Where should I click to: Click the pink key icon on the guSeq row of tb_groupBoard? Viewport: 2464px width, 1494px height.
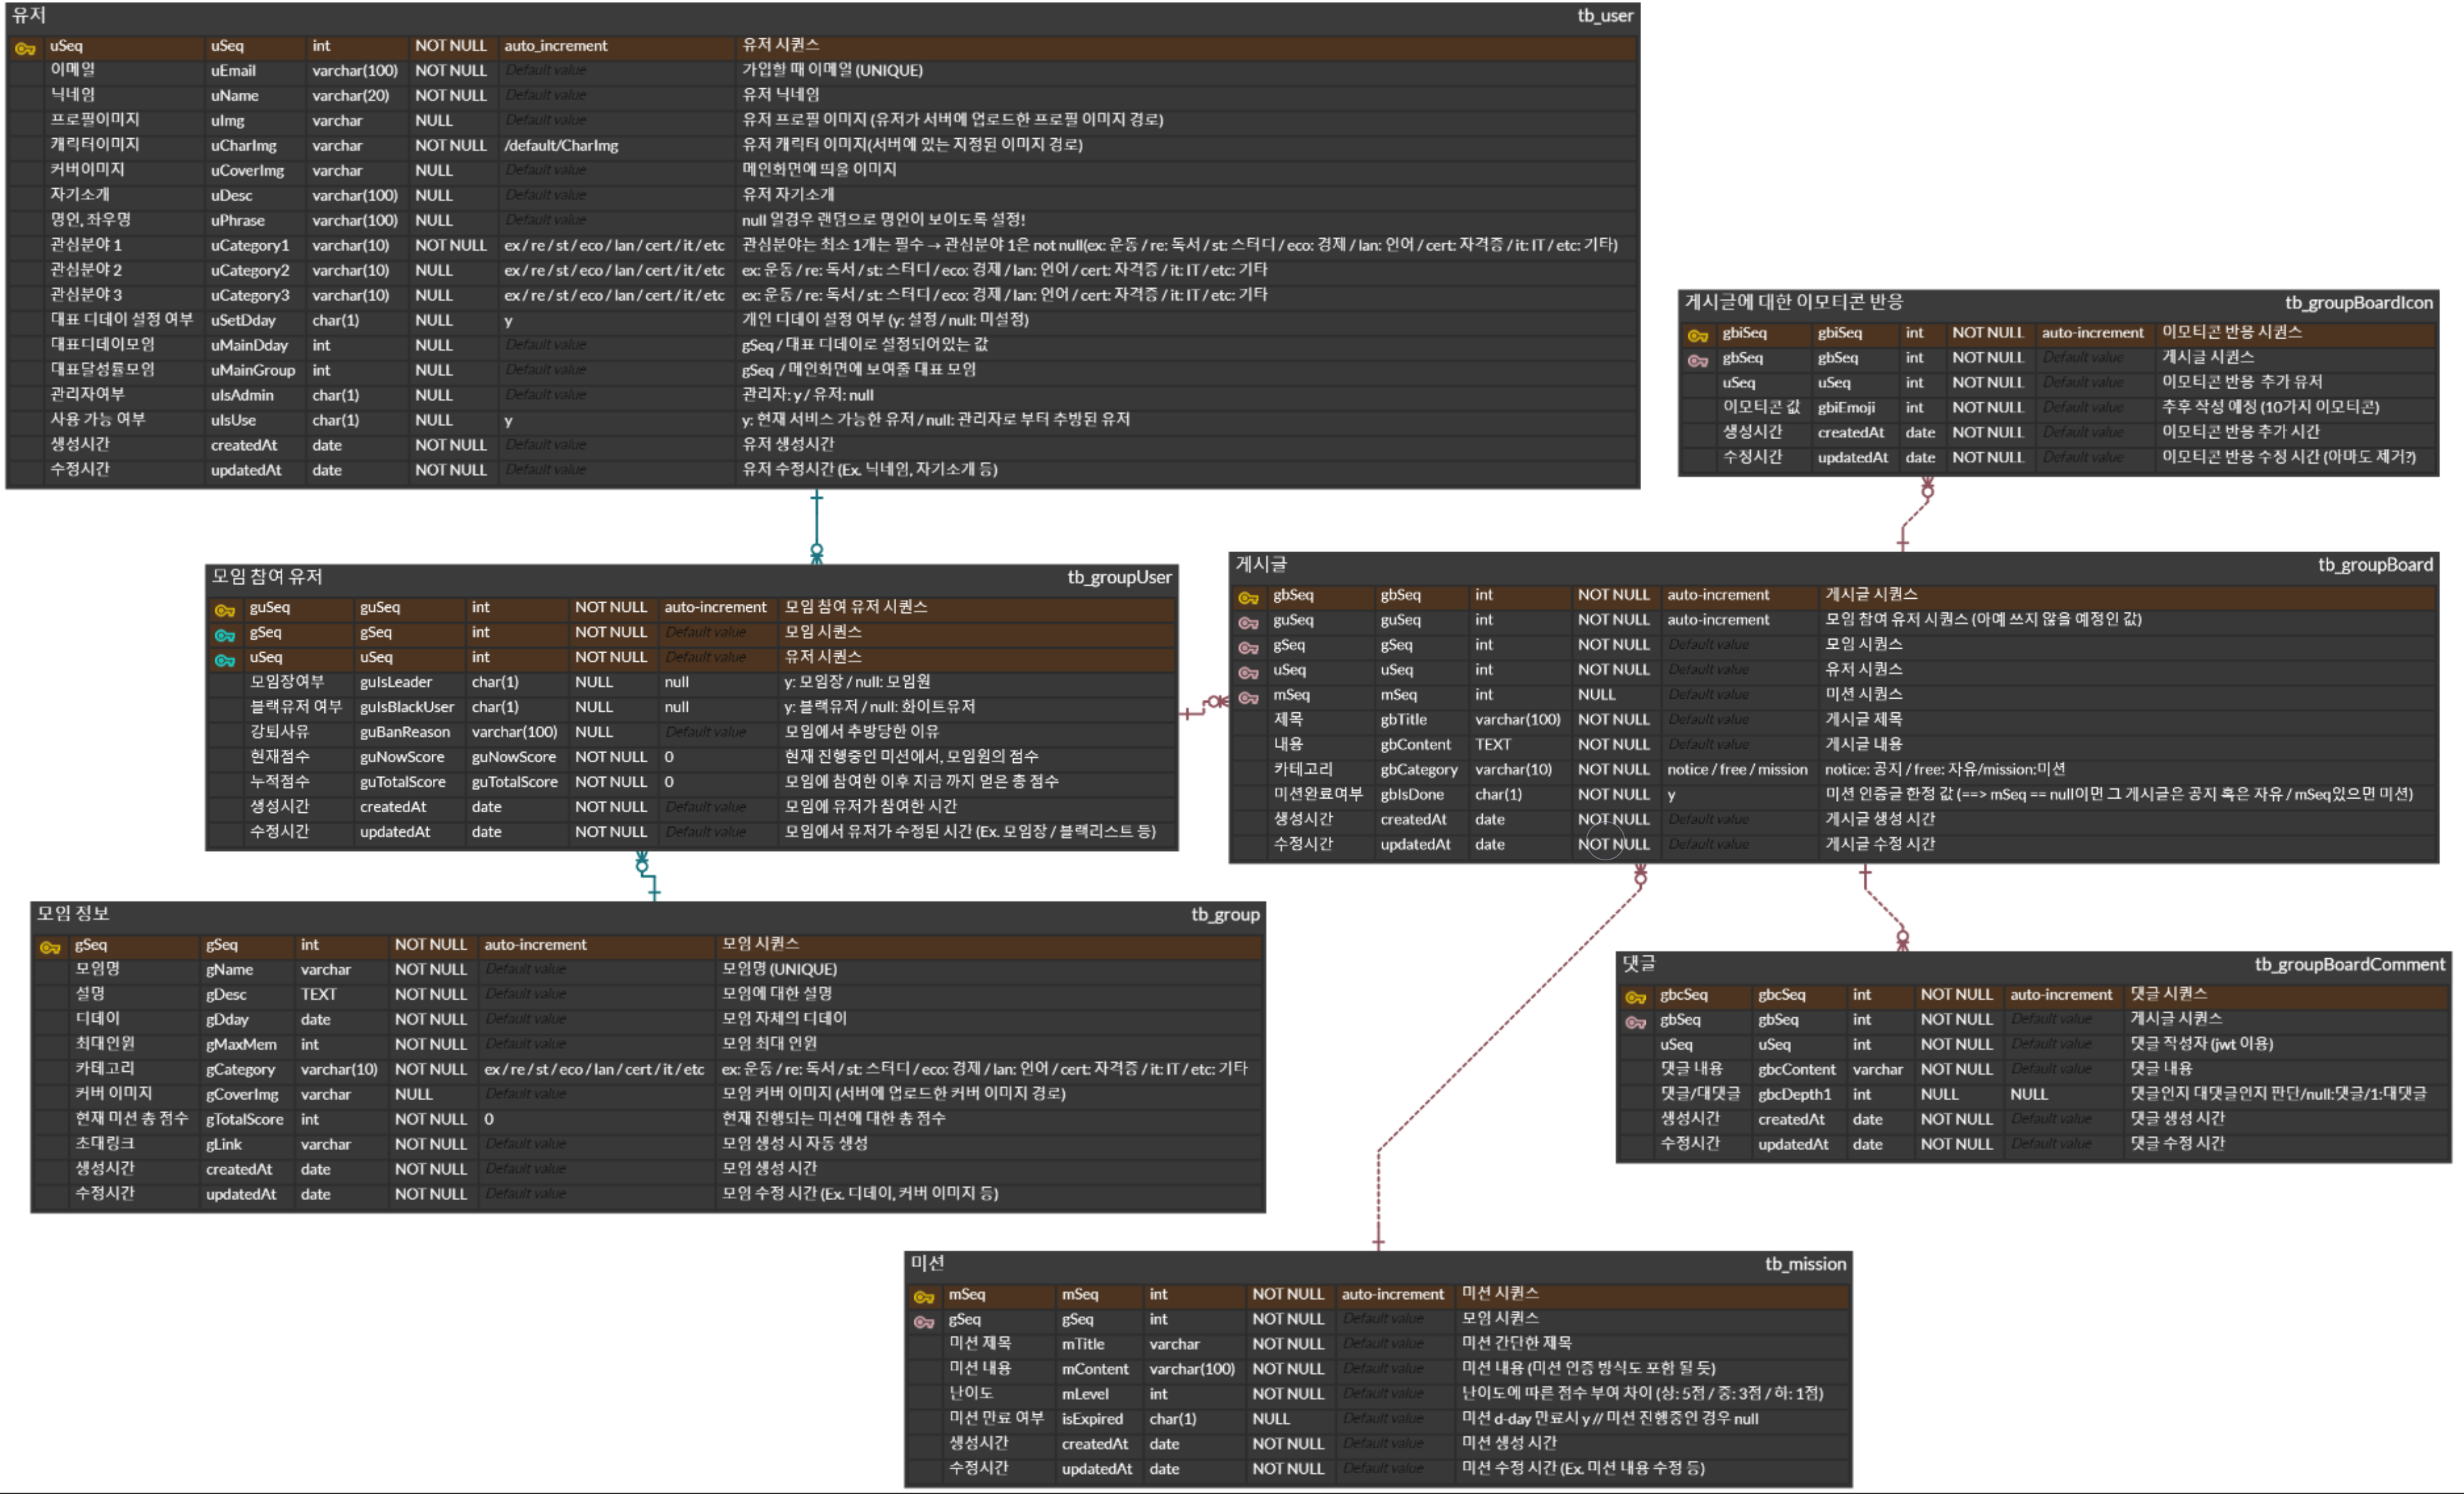[1248, 623]
